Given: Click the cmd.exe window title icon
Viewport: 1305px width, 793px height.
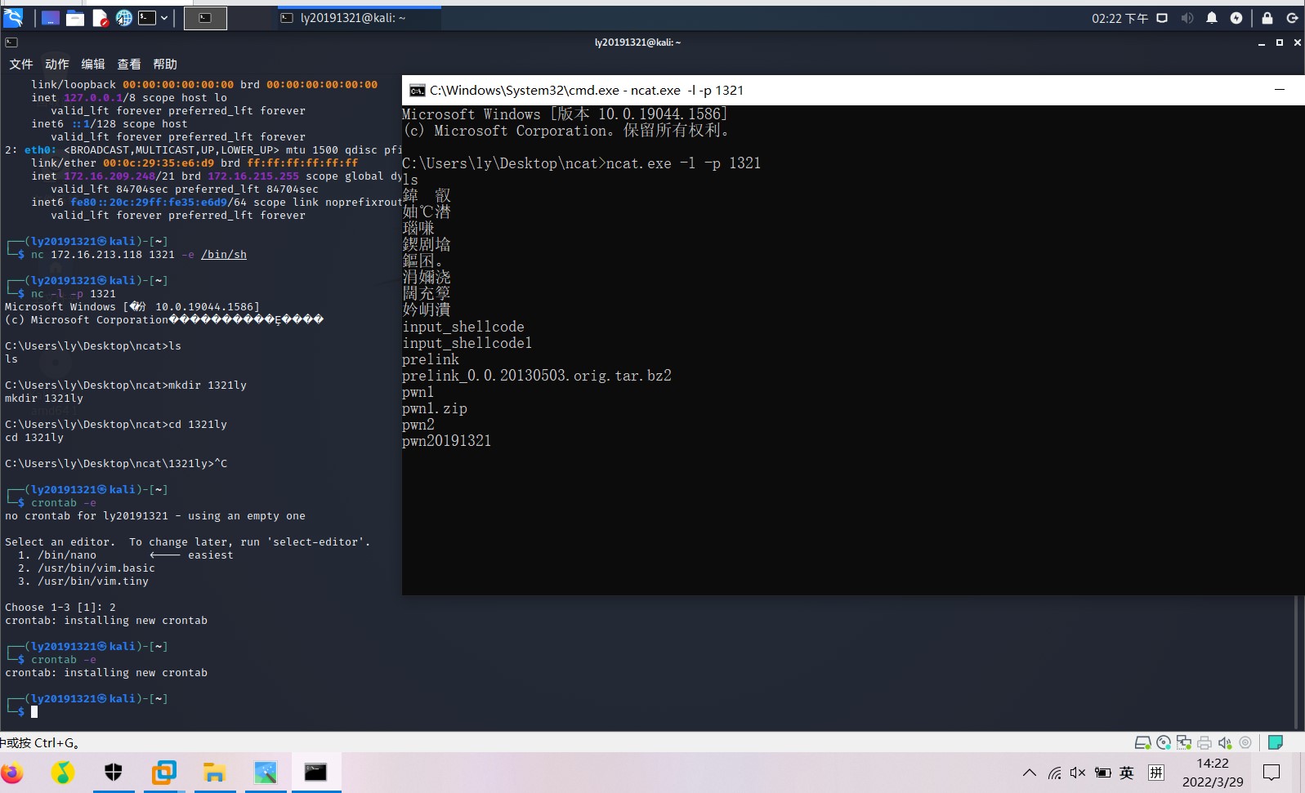Looking at the screenshot, I should pos(417,91).
